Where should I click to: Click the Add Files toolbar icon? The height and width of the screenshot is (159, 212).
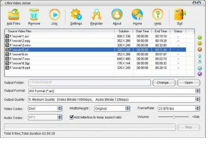(x=13, y=14)
